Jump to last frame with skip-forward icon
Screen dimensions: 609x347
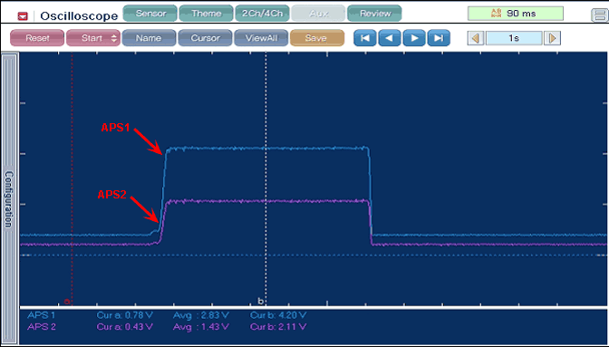pyautogui.click(x=439, y=38)
